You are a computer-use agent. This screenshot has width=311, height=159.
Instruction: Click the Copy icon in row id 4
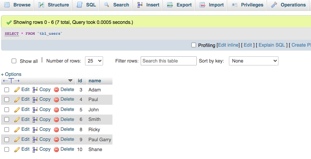35,100
